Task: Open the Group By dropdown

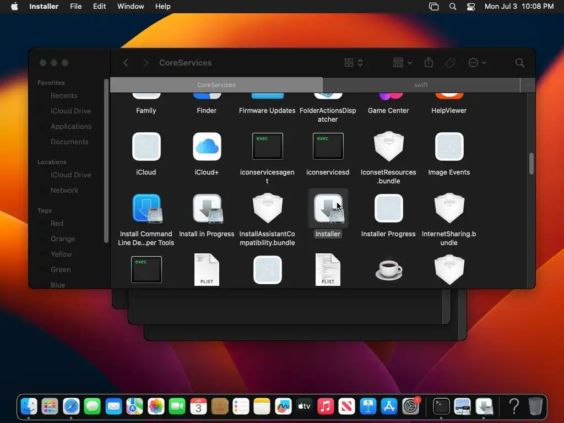Action: (x=402, y=63)
